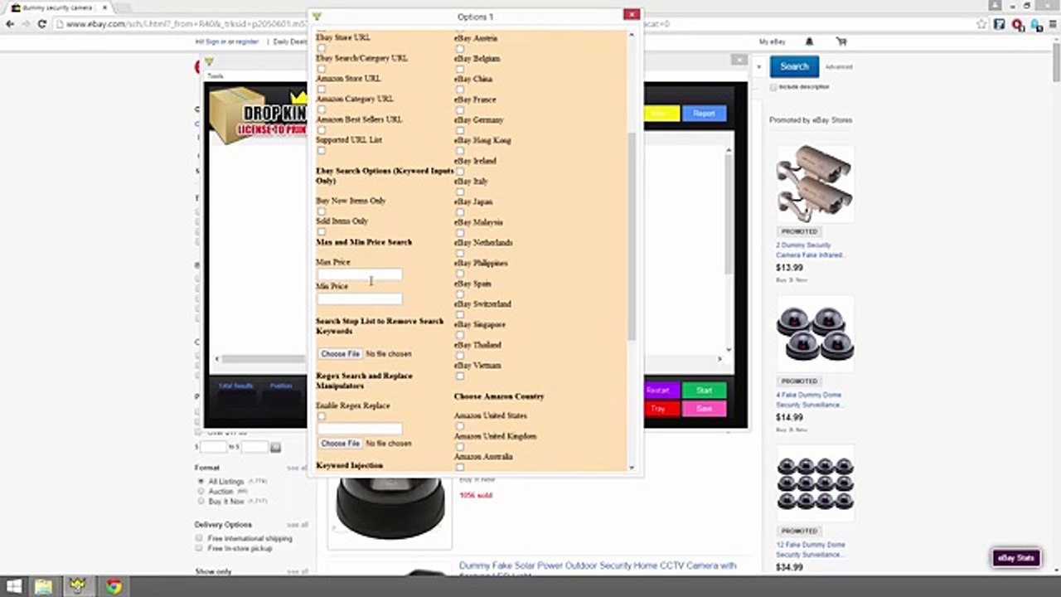Screen dimensions: 1061x597
Task: Go back using the browser back arrow
Action: (10, 24)
